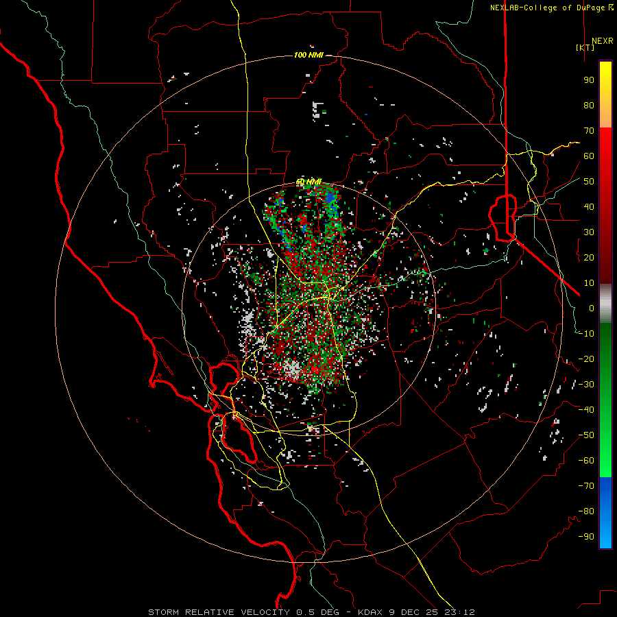Click the -40 knot scale label
The height and width of the screenshot is (617, 617).
[x=586, y=410]
